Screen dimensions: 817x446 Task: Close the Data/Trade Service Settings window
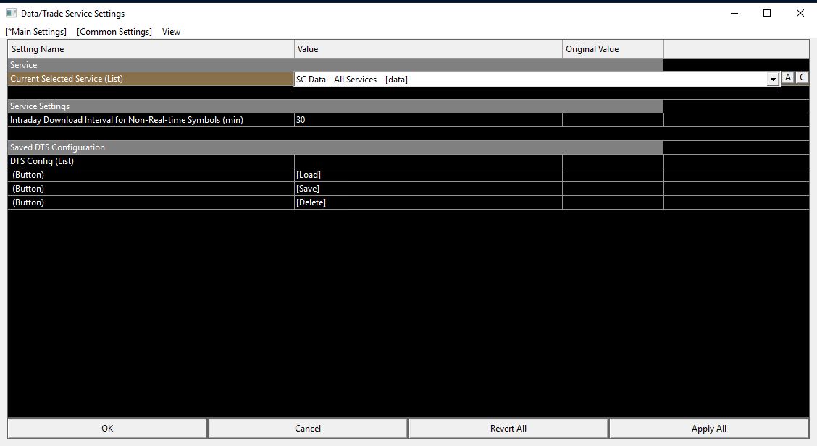pyautogui.click(x=800, y=13)
